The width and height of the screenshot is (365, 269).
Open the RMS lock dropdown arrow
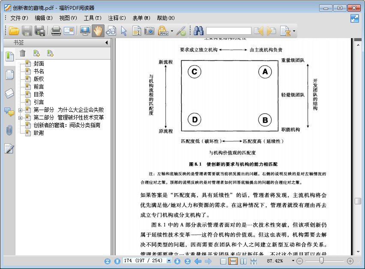(172, 31)
